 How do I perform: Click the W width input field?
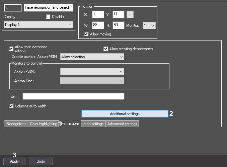(98, 25)
